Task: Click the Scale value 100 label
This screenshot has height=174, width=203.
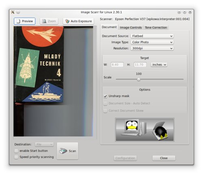Action: [139, 74]
